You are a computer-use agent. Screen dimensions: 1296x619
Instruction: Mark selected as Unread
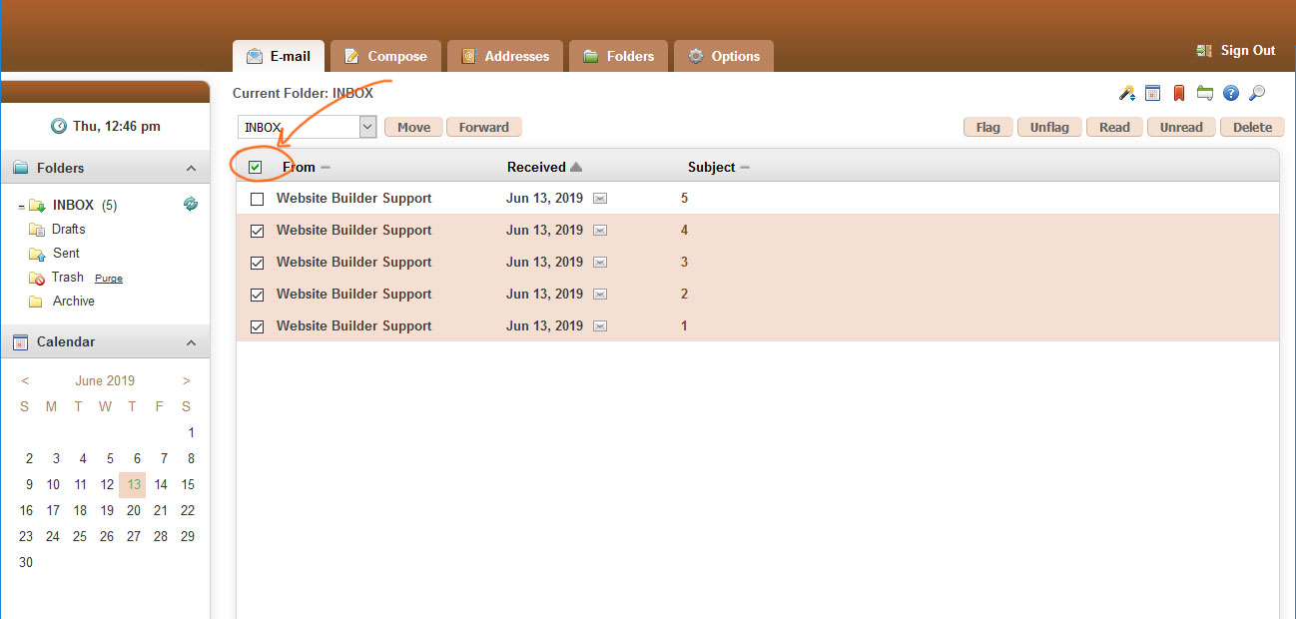tap(1181, 127)
